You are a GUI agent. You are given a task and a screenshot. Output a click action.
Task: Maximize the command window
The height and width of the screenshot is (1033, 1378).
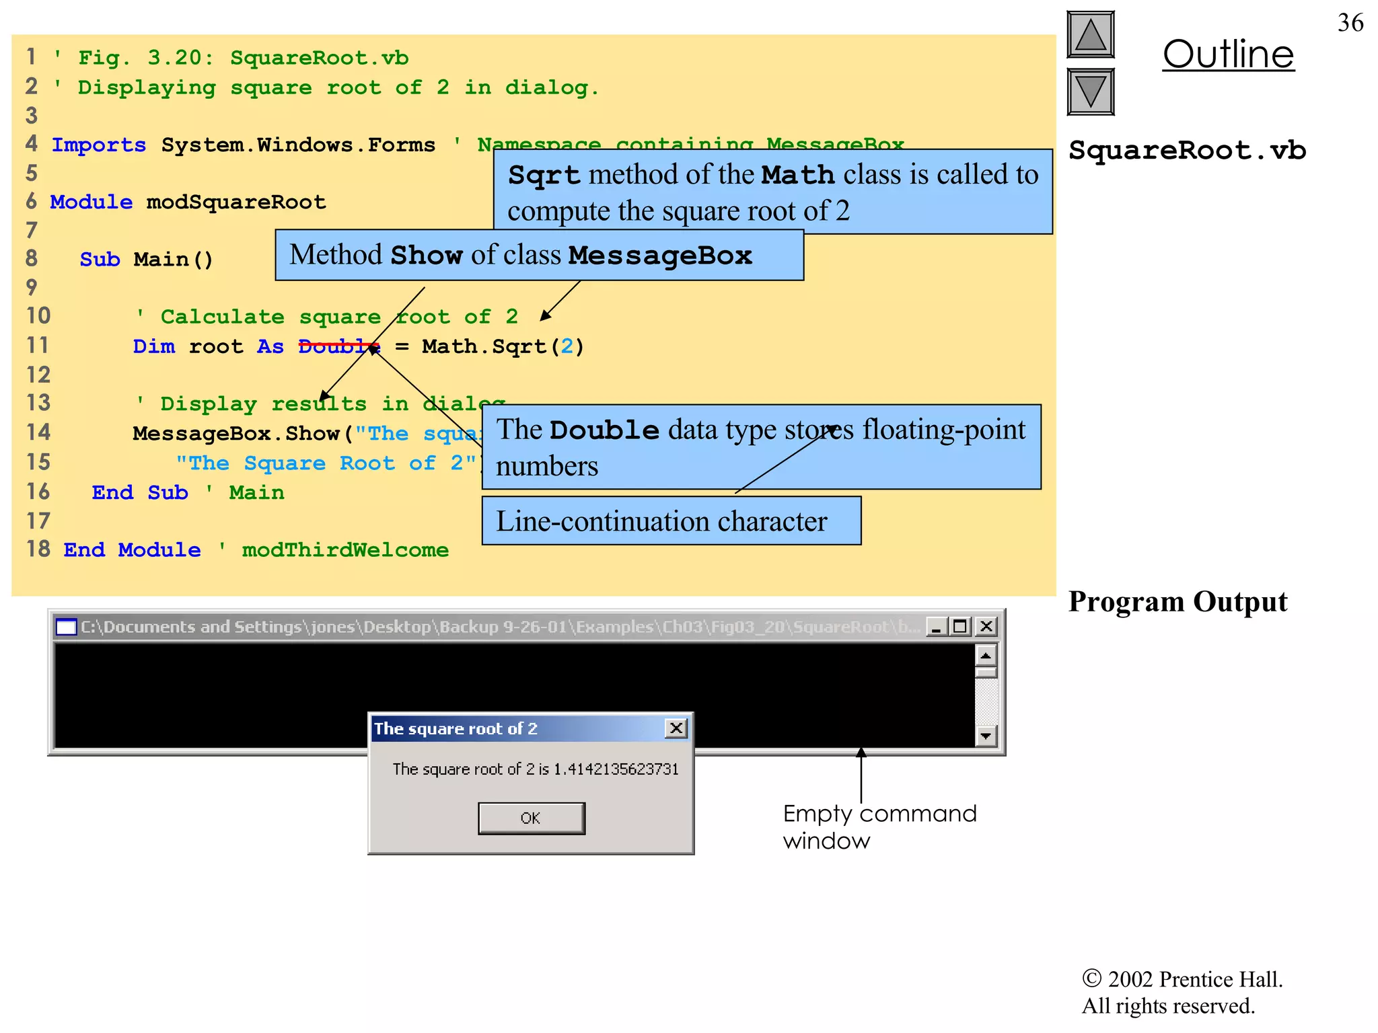coord(961,627)
